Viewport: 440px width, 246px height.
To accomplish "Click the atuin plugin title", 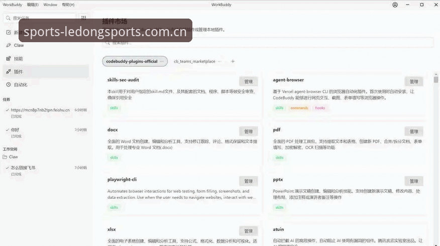I will pyautogui.click(x=278, y=229).
